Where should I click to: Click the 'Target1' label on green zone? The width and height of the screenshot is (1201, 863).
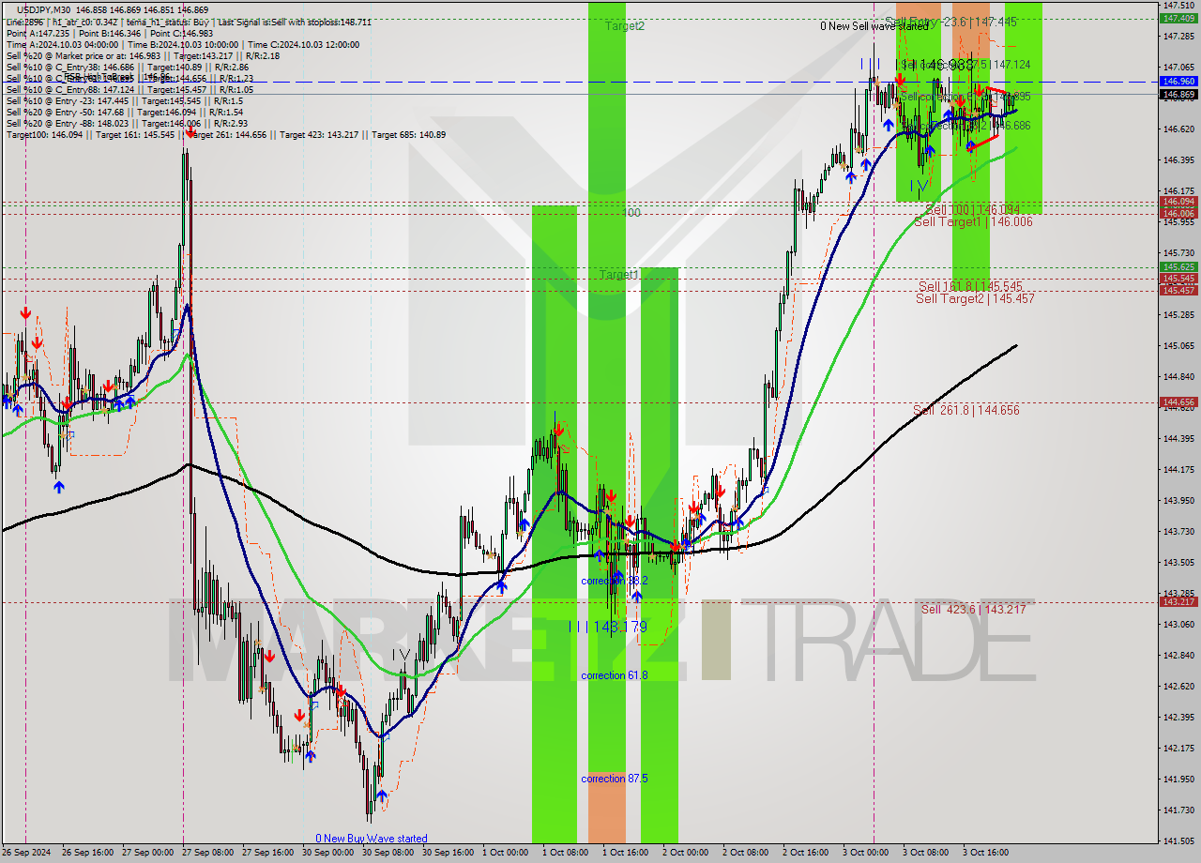(620, 275)
